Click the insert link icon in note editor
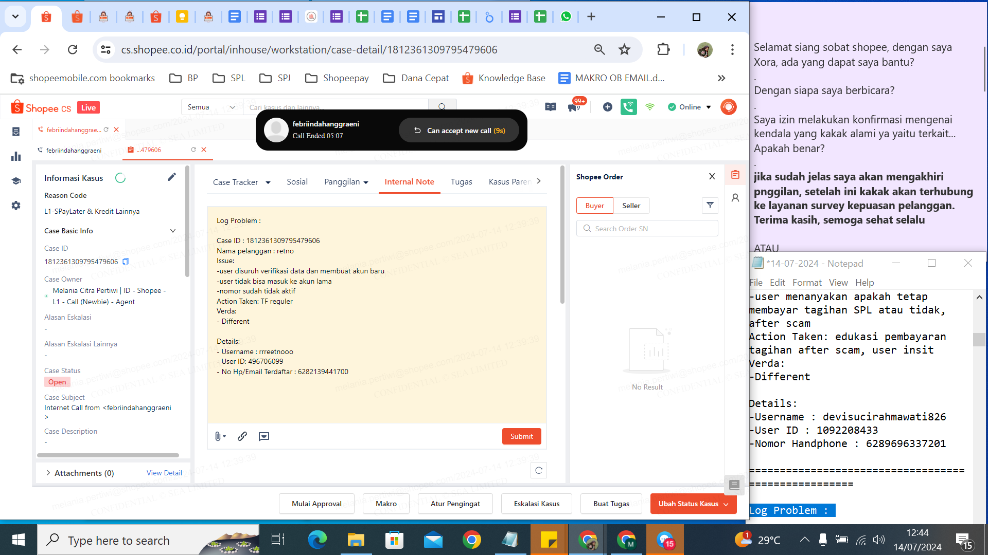Image resolution: width=988 pixels, height=555 pixels. click(242, 436)
